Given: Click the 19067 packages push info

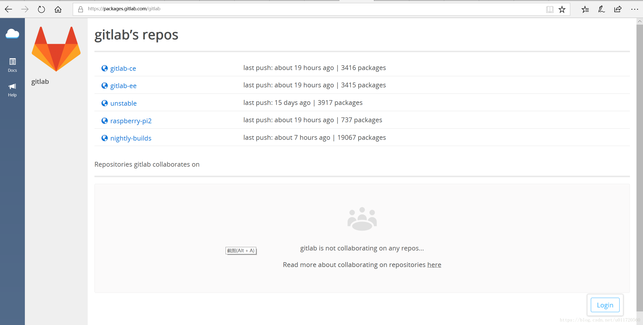Looking at the screenshot, I should [314, 138].
